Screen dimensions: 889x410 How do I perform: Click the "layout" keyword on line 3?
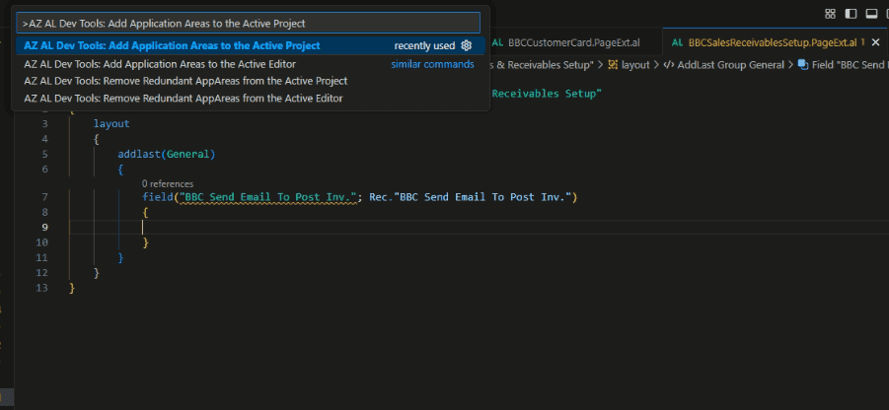click(x=111, y=123)
